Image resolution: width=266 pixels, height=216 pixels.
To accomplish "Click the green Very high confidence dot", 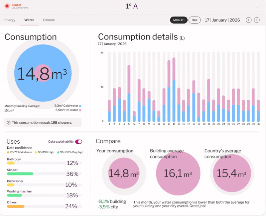I will coord(58,152).
